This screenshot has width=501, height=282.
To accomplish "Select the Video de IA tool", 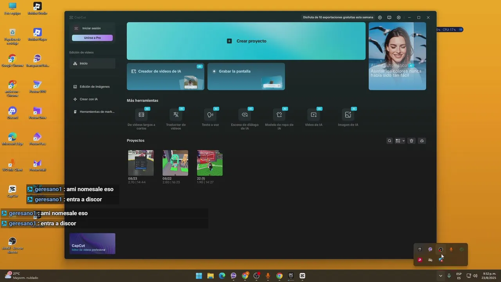I will tap(314, 117).
